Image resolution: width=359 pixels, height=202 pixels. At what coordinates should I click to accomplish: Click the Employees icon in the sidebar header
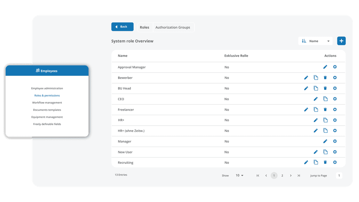pyautogui.click(x=38, y=70)
